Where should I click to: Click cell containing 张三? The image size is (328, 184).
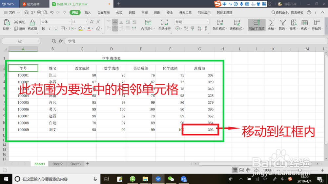[52, 75]
